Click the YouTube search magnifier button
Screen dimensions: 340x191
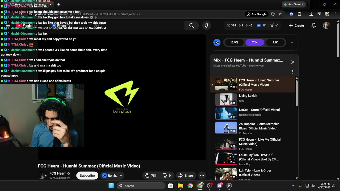click(x=192, y=25)
